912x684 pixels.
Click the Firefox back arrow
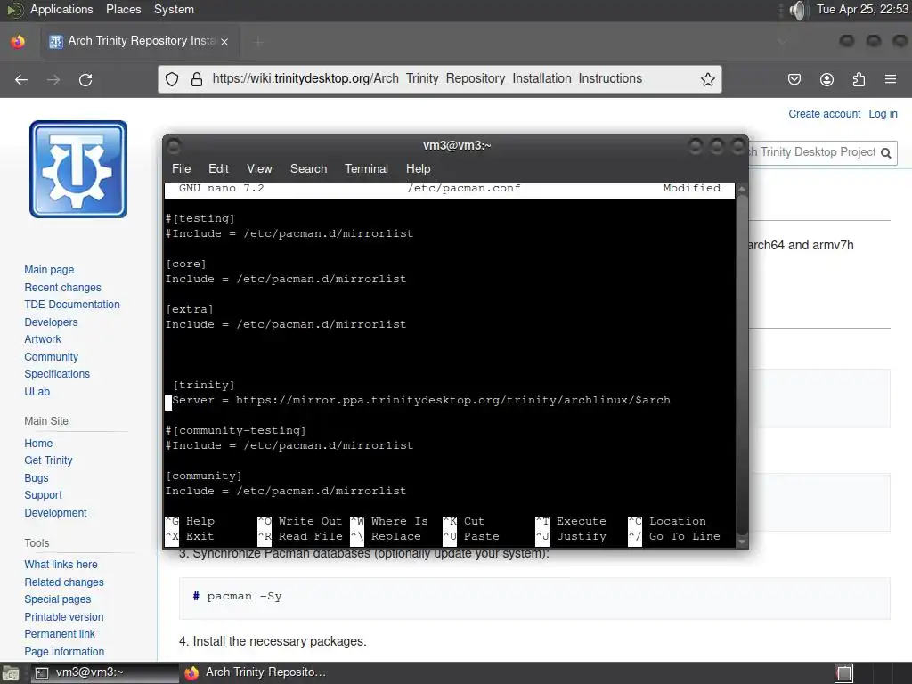coord(21,79)
